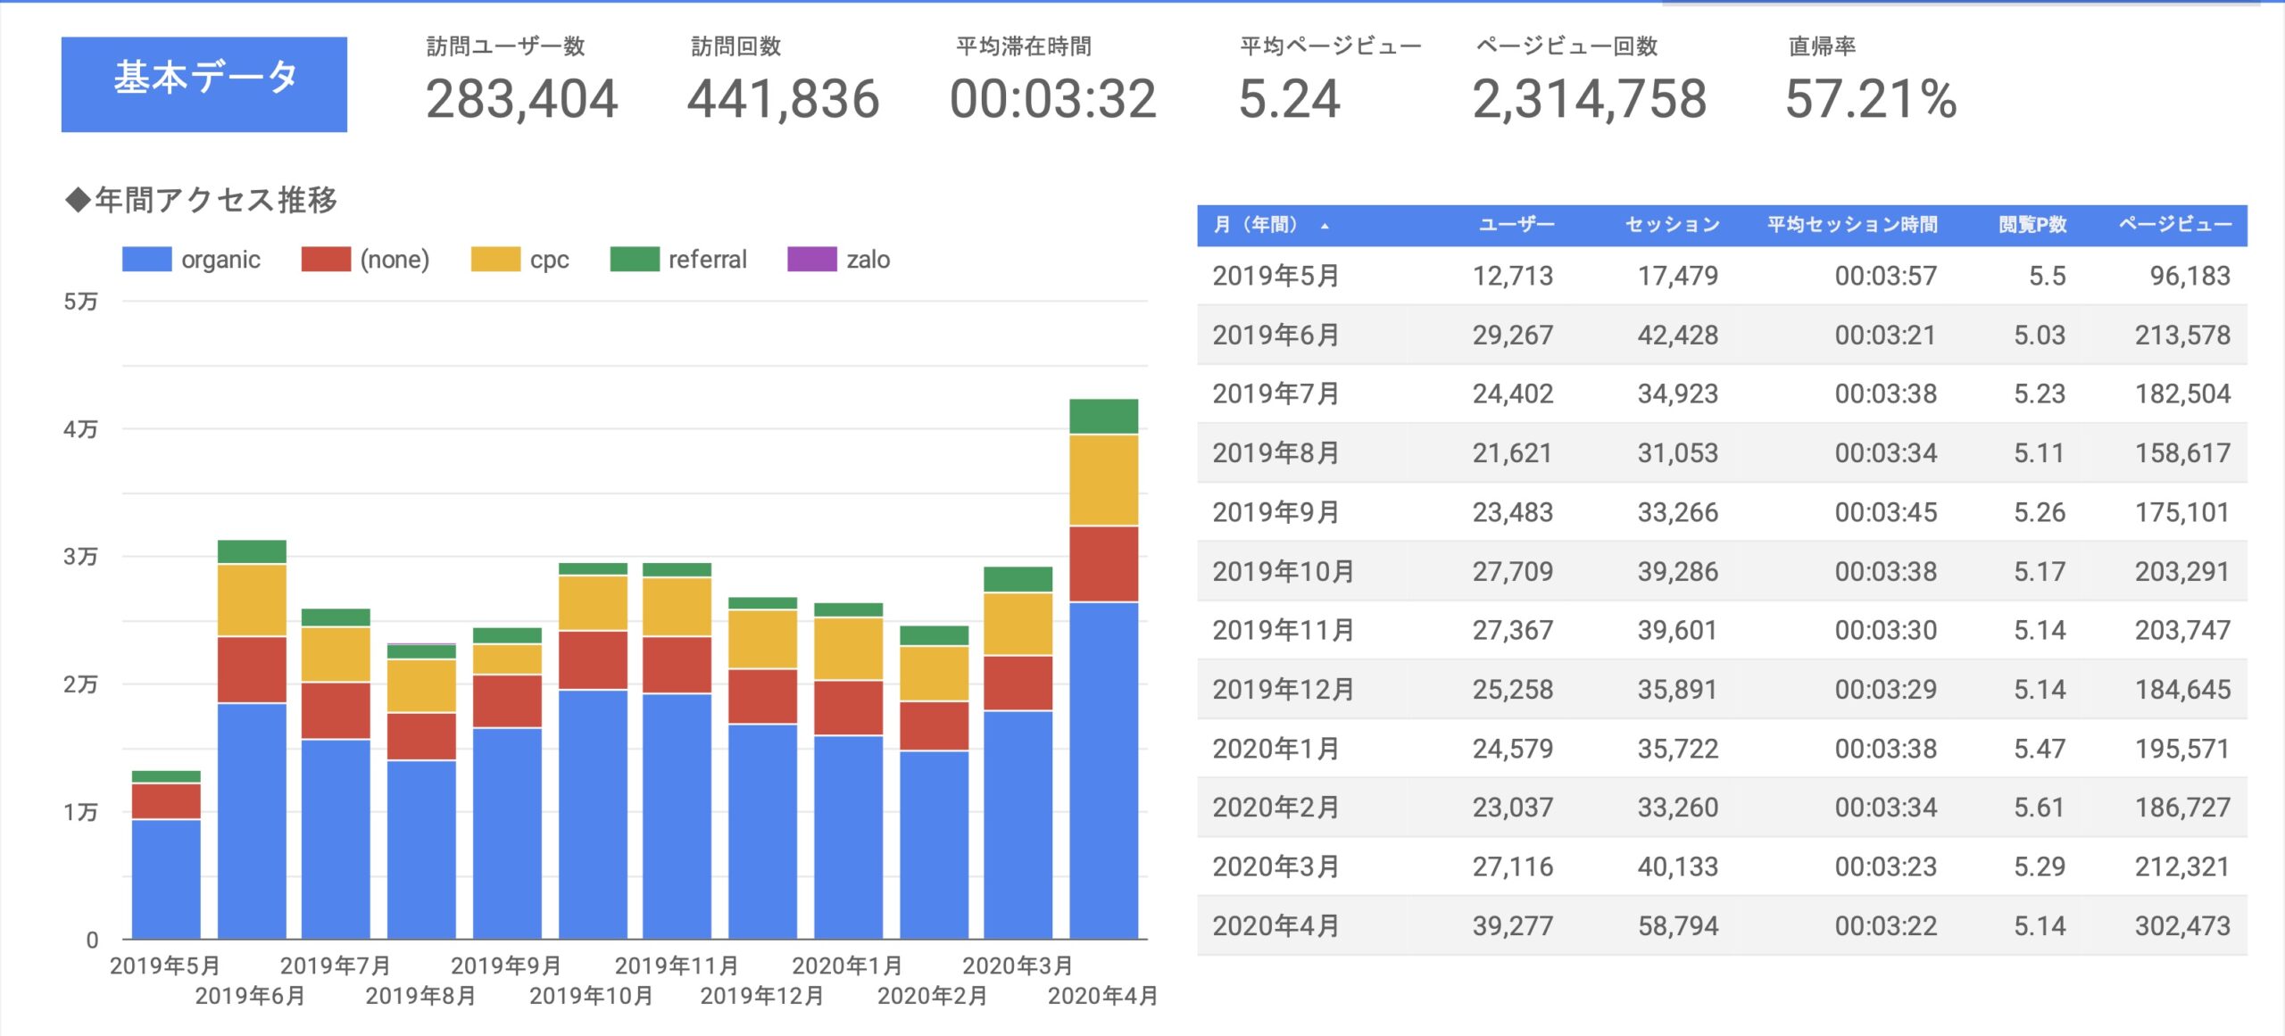Click the blue organic legend swatch
Screen dimensions: 2285x1036
146,260
